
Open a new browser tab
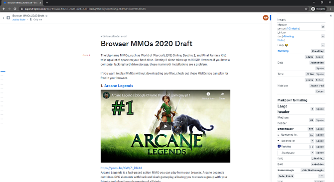(x=47, y=3)
